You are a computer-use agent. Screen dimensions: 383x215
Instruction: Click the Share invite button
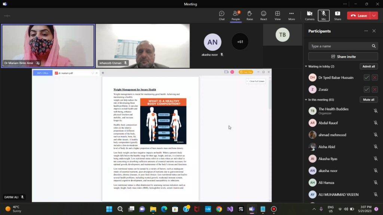coord(343,57)
